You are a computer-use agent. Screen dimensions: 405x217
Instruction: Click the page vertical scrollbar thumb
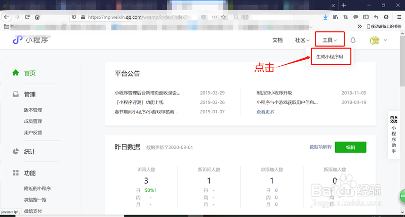pyautogui.click(x=402, y=61)
